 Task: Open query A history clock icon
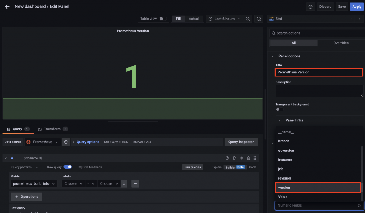[x=227, y=158]
